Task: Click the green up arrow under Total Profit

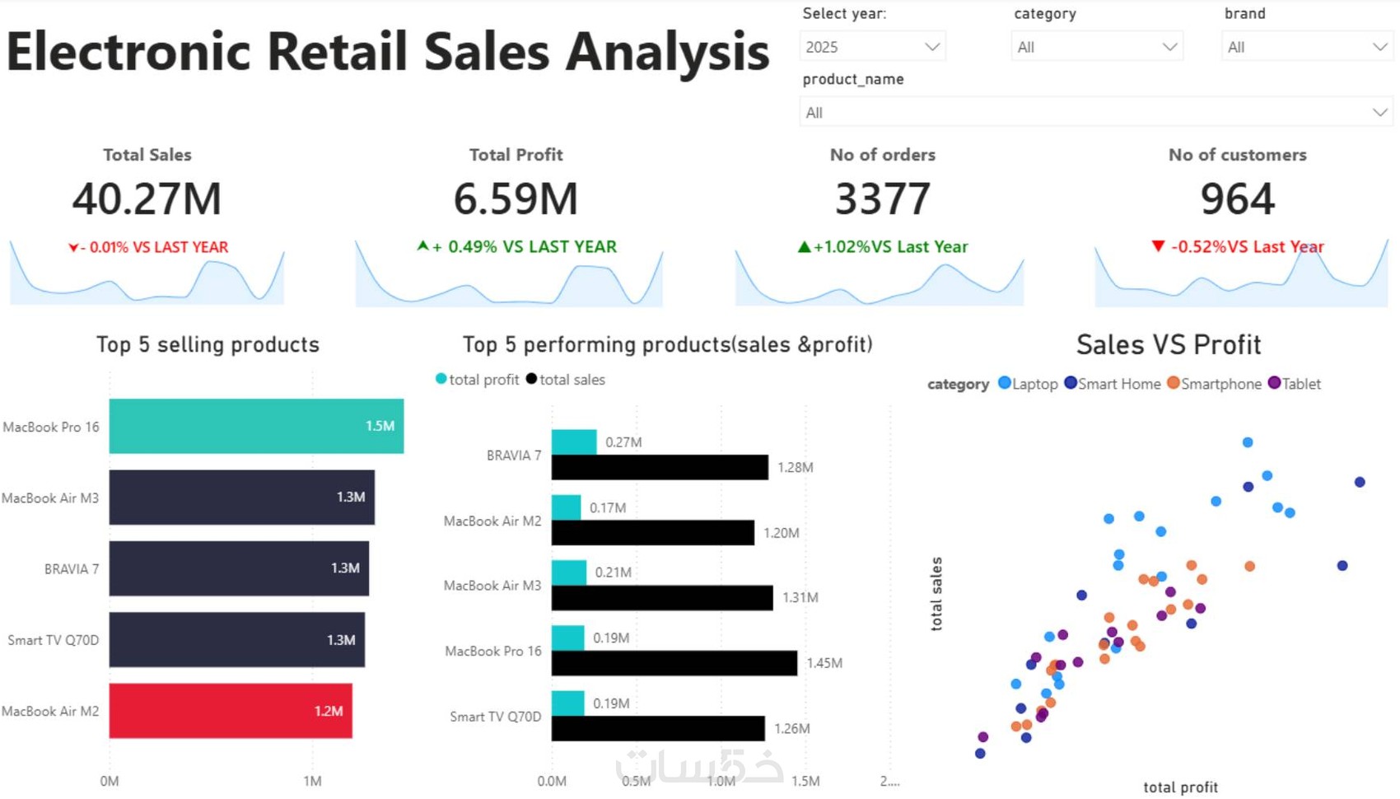Action: [x=422, y=245]
